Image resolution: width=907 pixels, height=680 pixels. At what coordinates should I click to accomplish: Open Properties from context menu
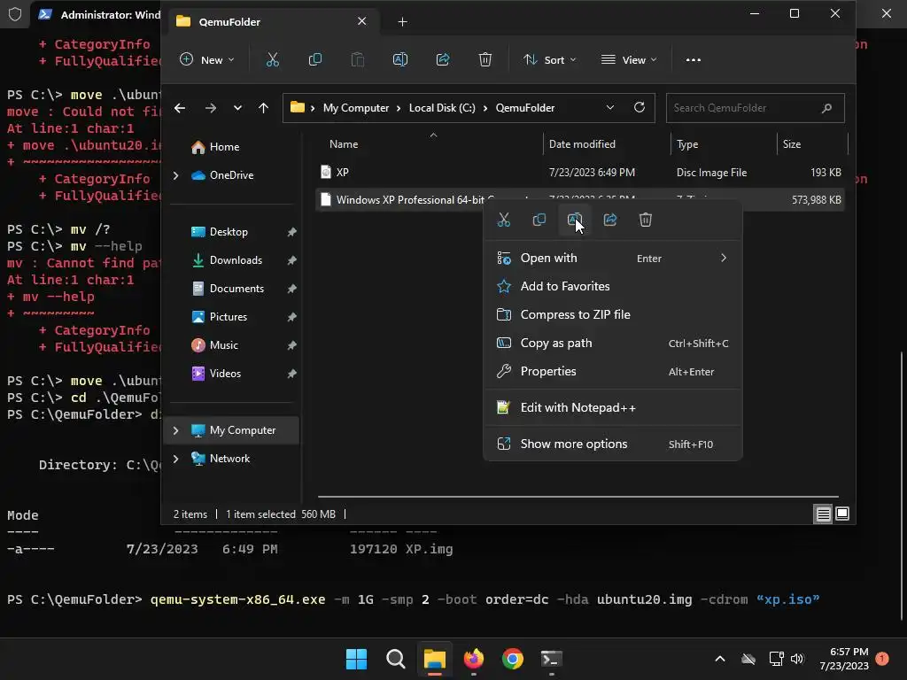[613, 371]
